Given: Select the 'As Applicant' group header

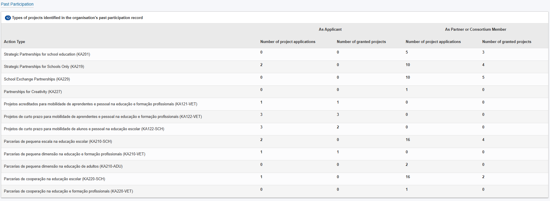Looking at the screenshot, I should pyautogui.click(x=330, y=29).
